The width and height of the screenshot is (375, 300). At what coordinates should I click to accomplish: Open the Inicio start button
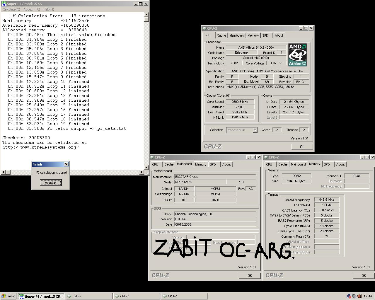[x=8, y=296]
